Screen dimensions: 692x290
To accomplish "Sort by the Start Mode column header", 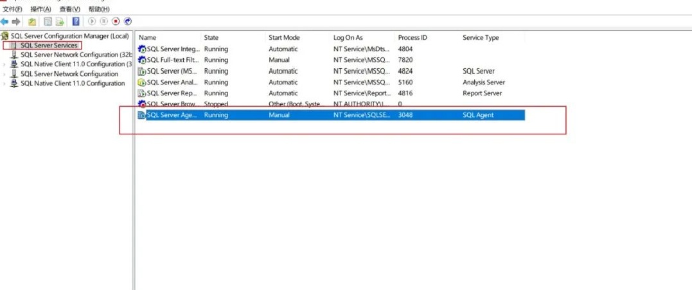I will pos(284,37).
